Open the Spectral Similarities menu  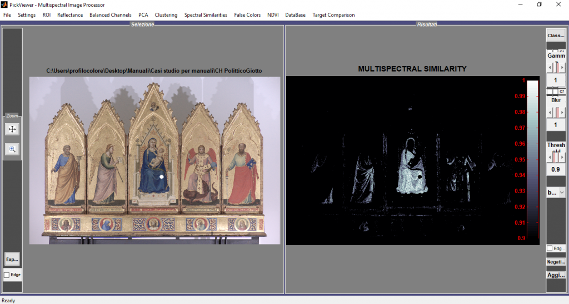[206, 15]
